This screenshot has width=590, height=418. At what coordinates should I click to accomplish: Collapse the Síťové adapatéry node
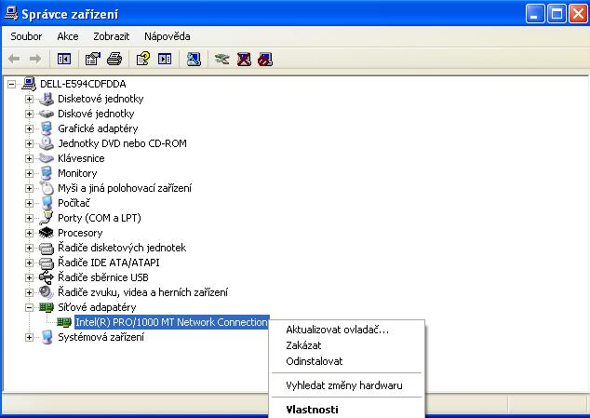(x=29, y=307)
